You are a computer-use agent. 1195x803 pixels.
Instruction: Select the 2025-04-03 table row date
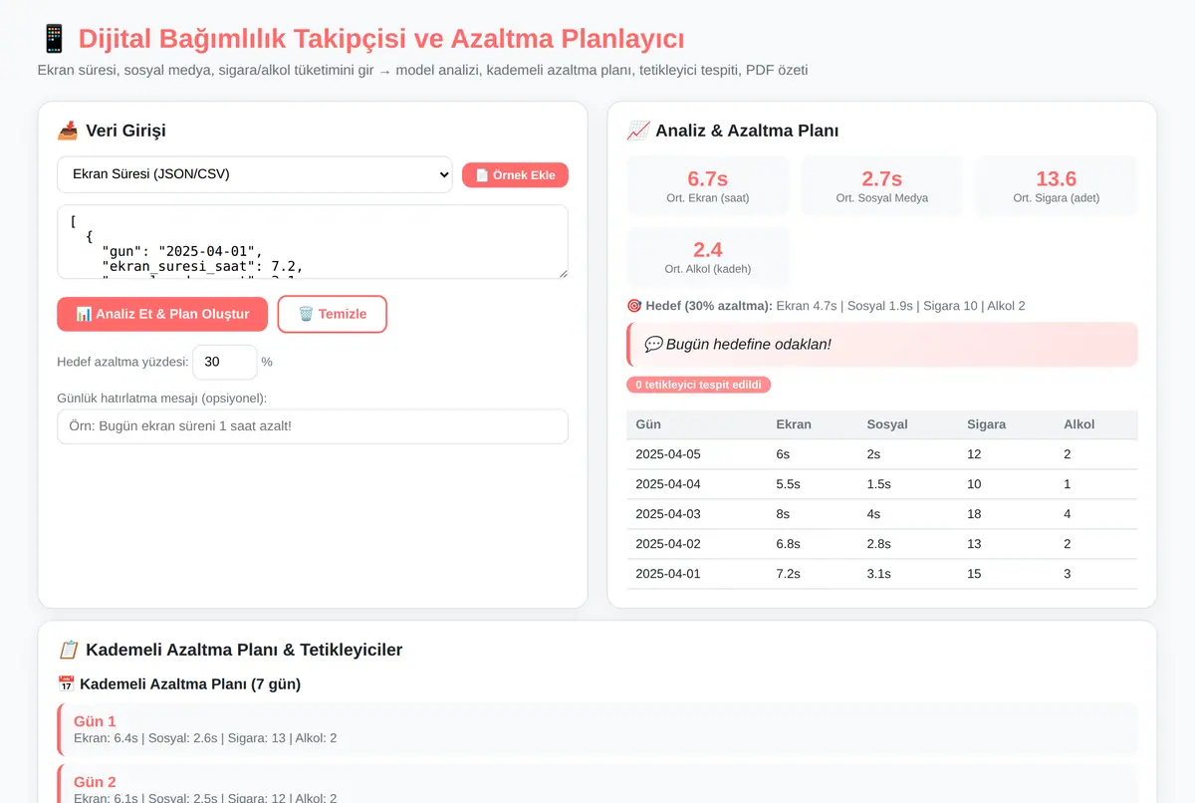[668, 514]
